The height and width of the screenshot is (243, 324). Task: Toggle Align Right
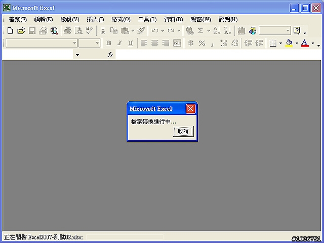166,43
